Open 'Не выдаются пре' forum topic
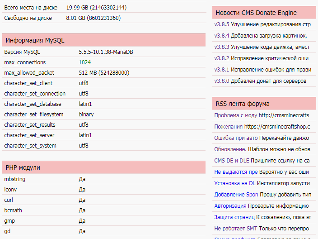Viewport: 318px width, 239px height. [x=236, y=172]
